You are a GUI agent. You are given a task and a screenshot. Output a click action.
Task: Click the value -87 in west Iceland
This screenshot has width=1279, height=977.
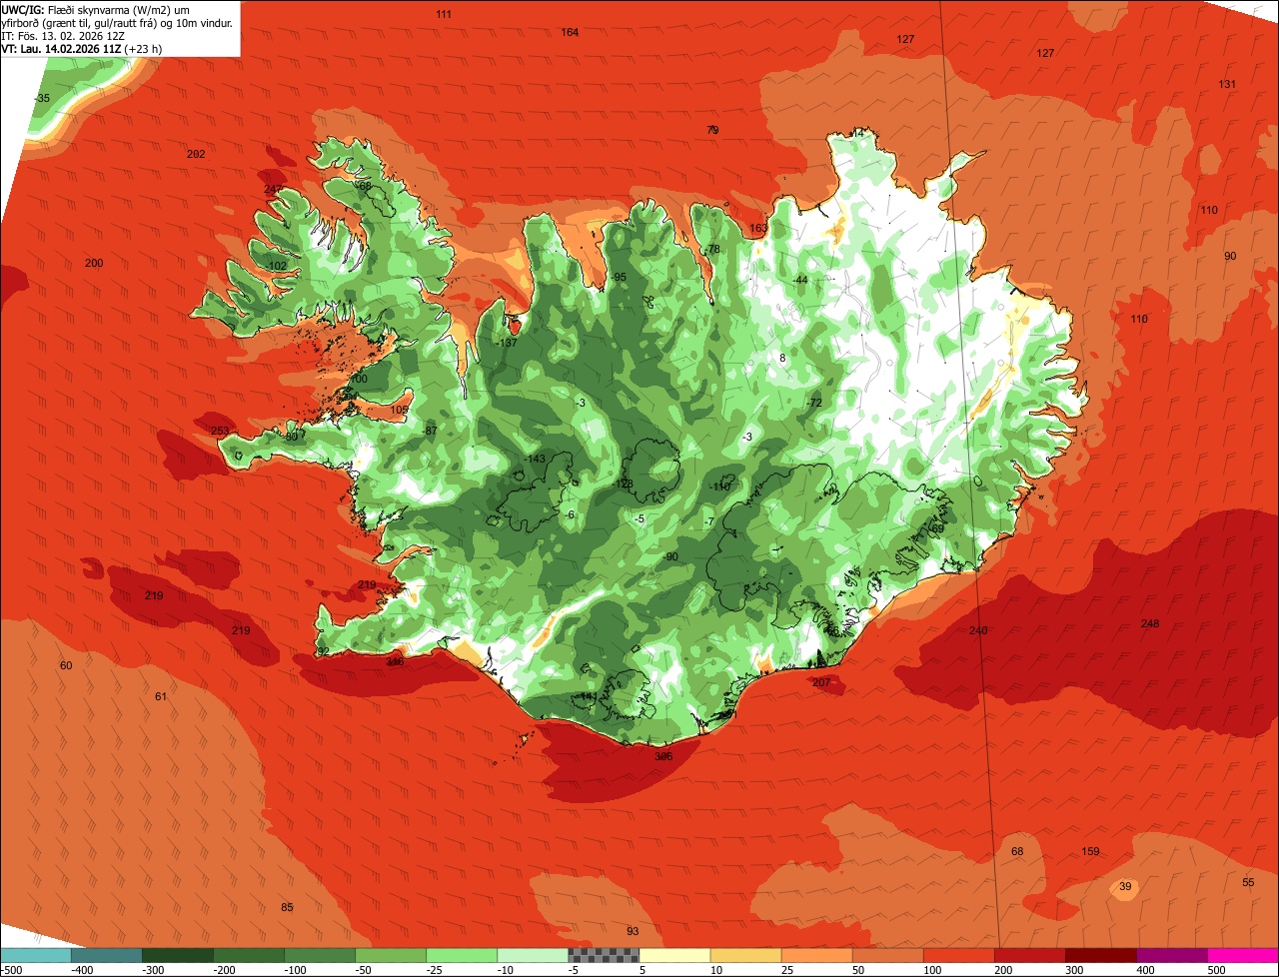[431, 431]
